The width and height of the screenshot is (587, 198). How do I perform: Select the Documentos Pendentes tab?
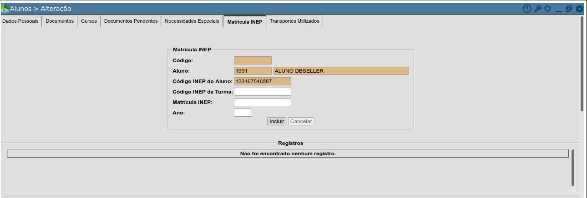point(131,21)
